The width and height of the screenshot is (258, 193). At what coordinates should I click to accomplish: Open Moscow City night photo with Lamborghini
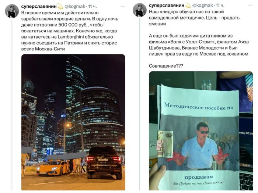click(73, 122)
